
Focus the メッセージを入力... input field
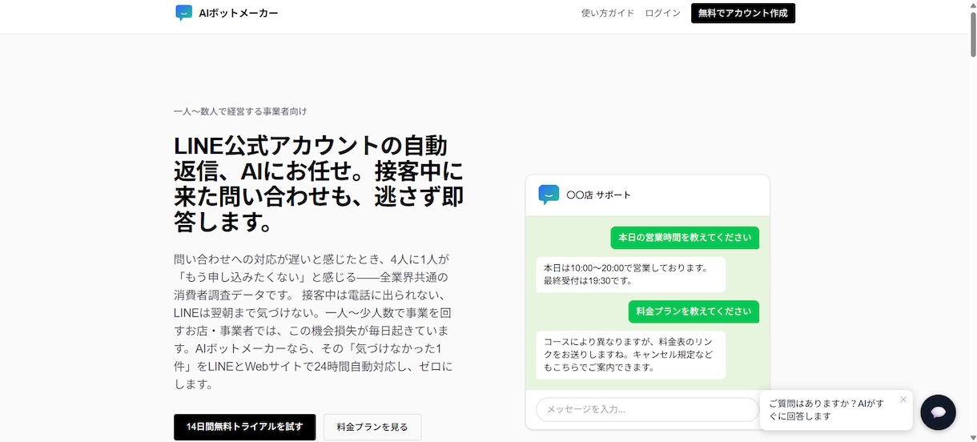point(647,409)
